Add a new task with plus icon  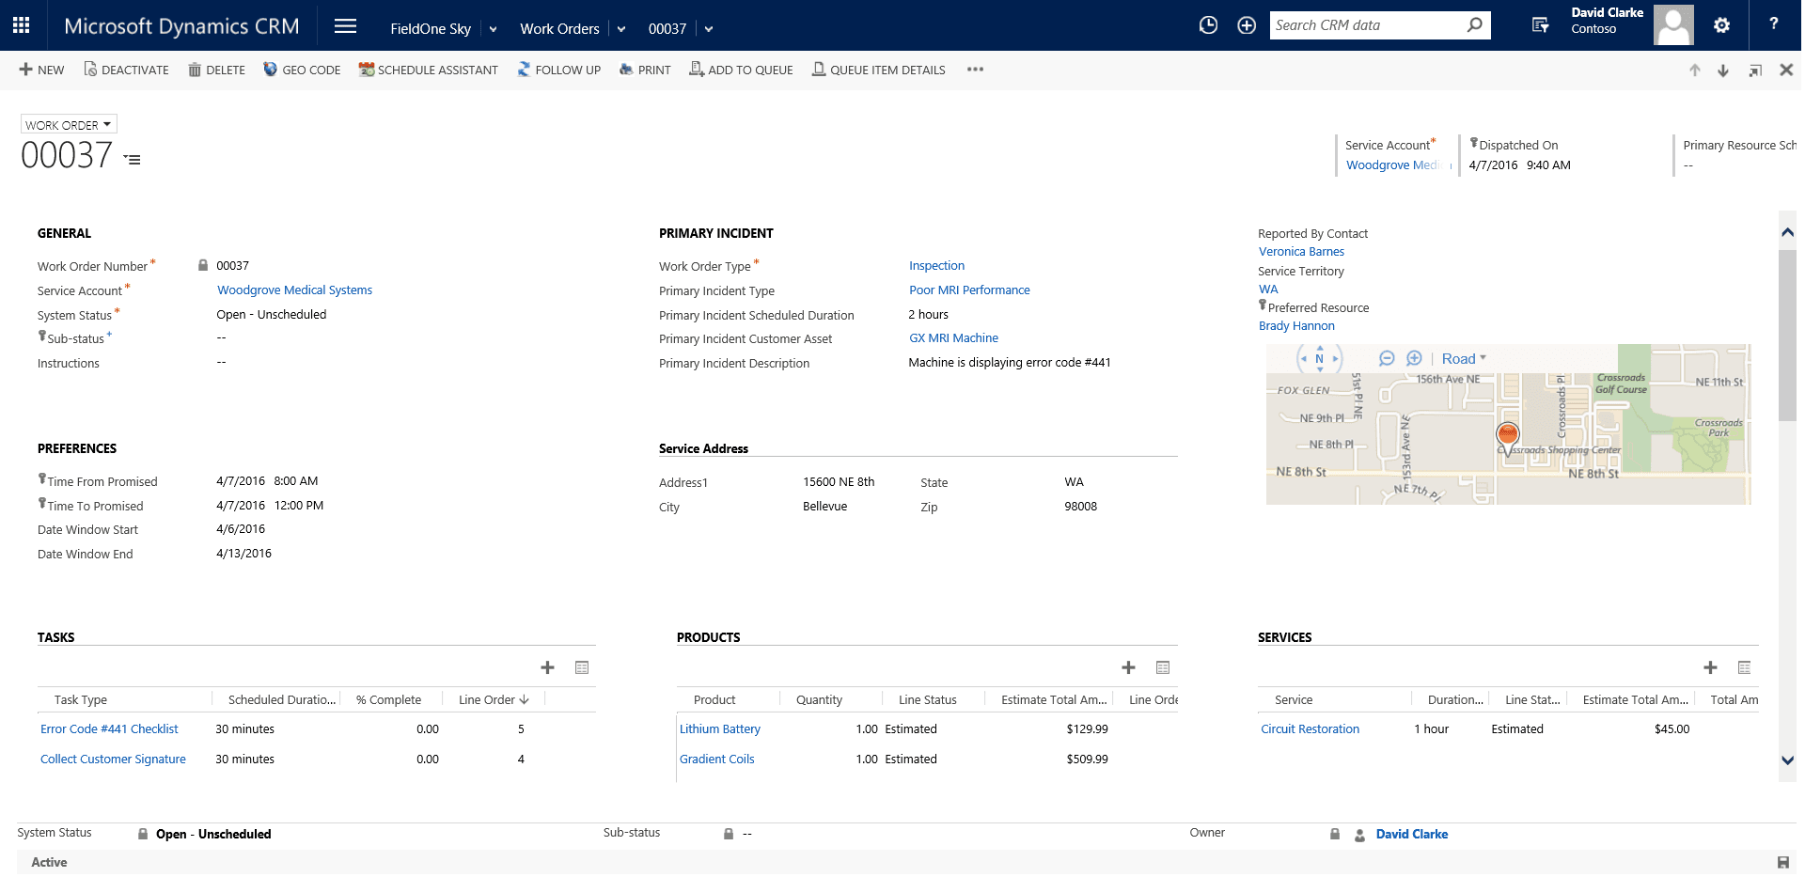click(x=547, y=667)
